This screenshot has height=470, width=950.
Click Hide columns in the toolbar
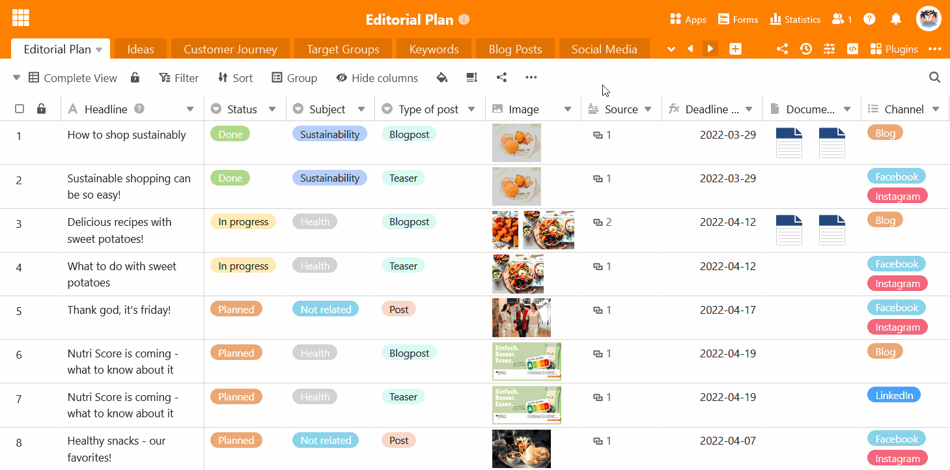377,78
